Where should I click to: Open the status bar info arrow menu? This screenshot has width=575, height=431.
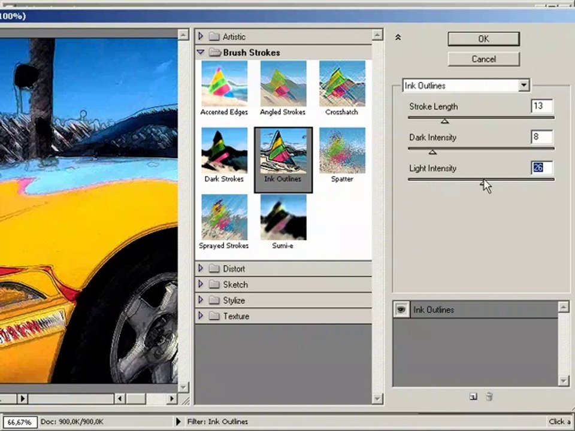[x=178, y=422]
